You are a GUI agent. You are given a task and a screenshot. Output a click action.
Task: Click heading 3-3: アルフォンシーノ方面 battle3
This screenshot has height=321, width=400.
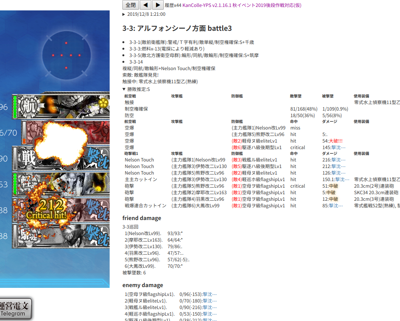[x=177, y=28]
